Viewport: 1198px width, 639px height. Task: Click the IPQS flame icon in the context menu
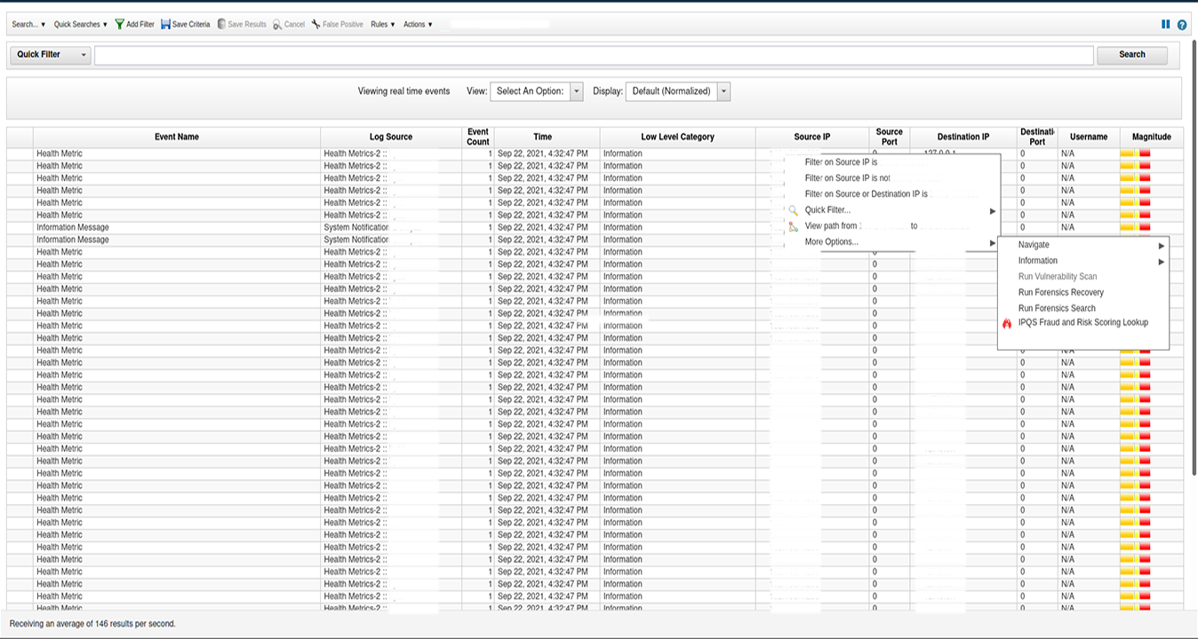click(x=1007, y=324)
